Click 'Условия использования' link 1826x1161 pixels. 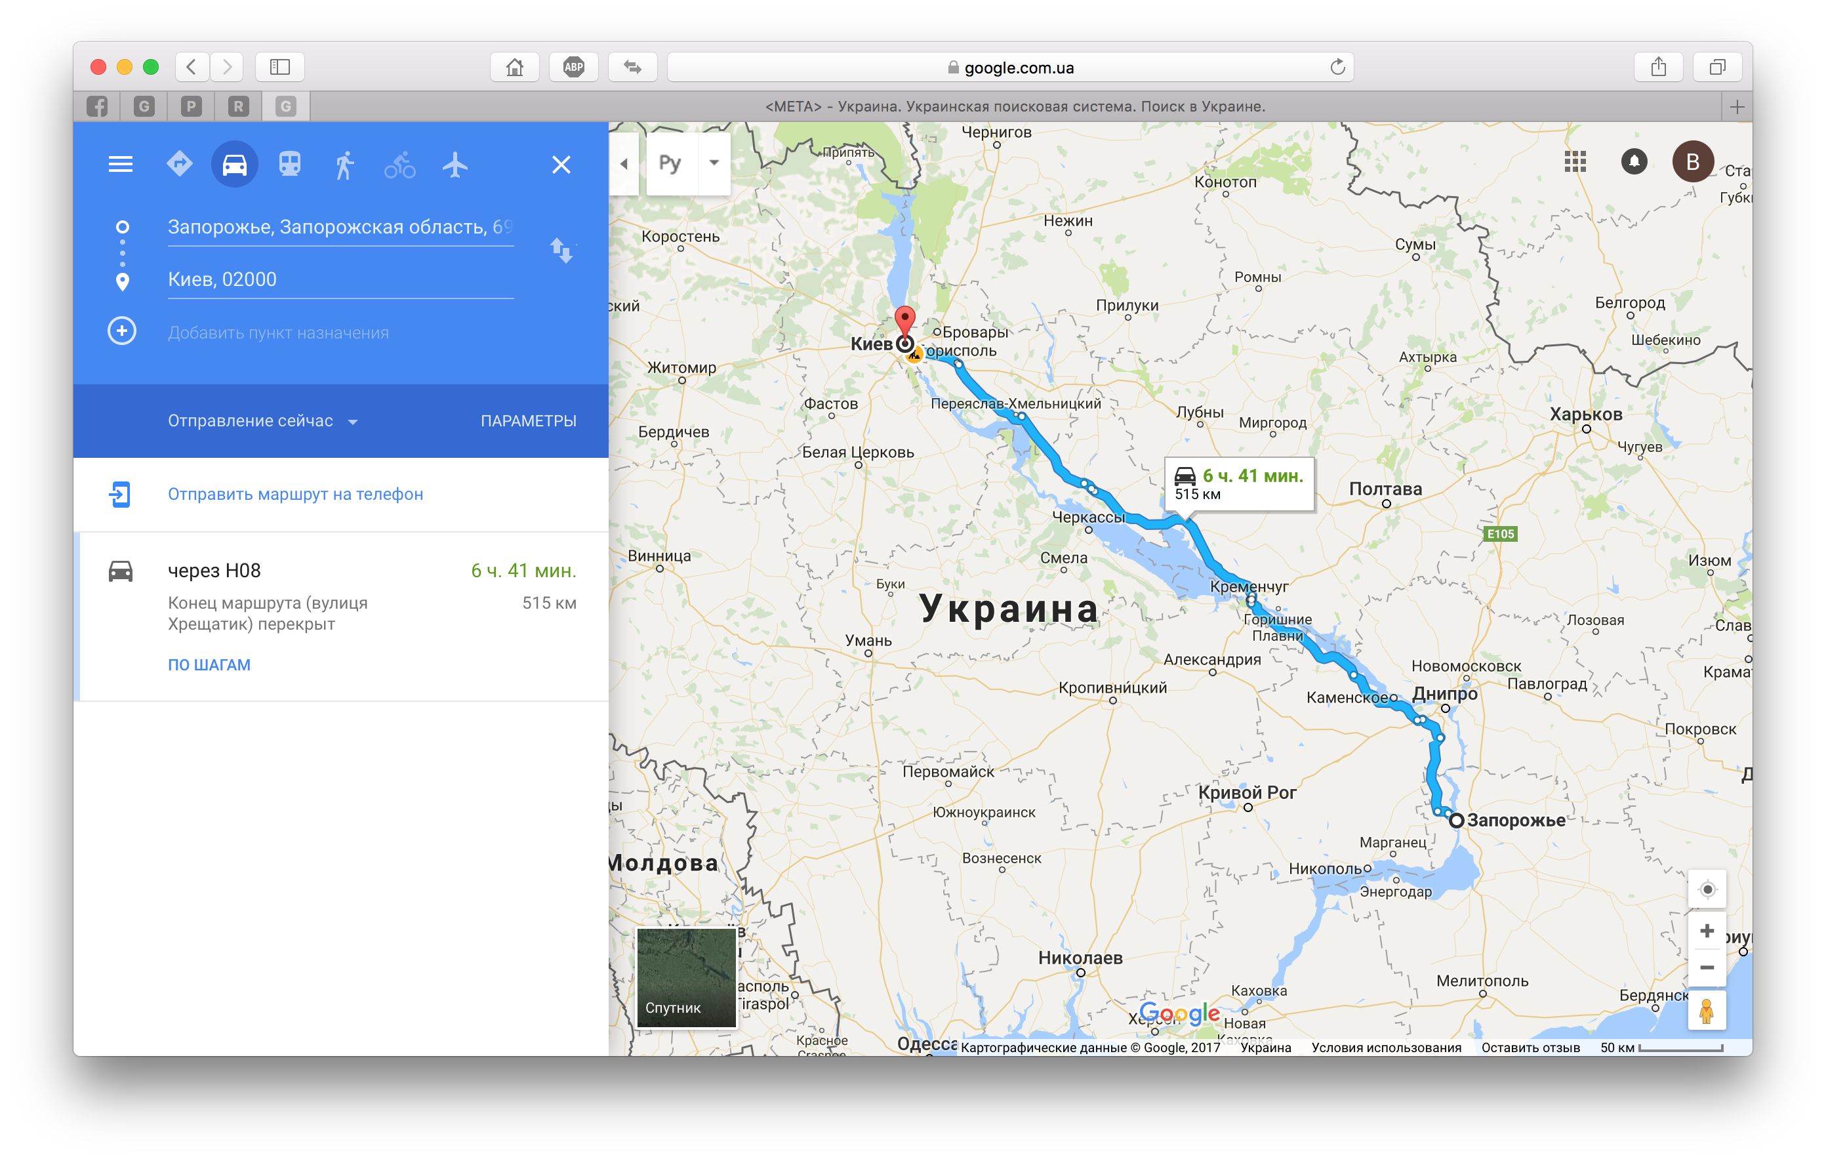point(1386,1048)
